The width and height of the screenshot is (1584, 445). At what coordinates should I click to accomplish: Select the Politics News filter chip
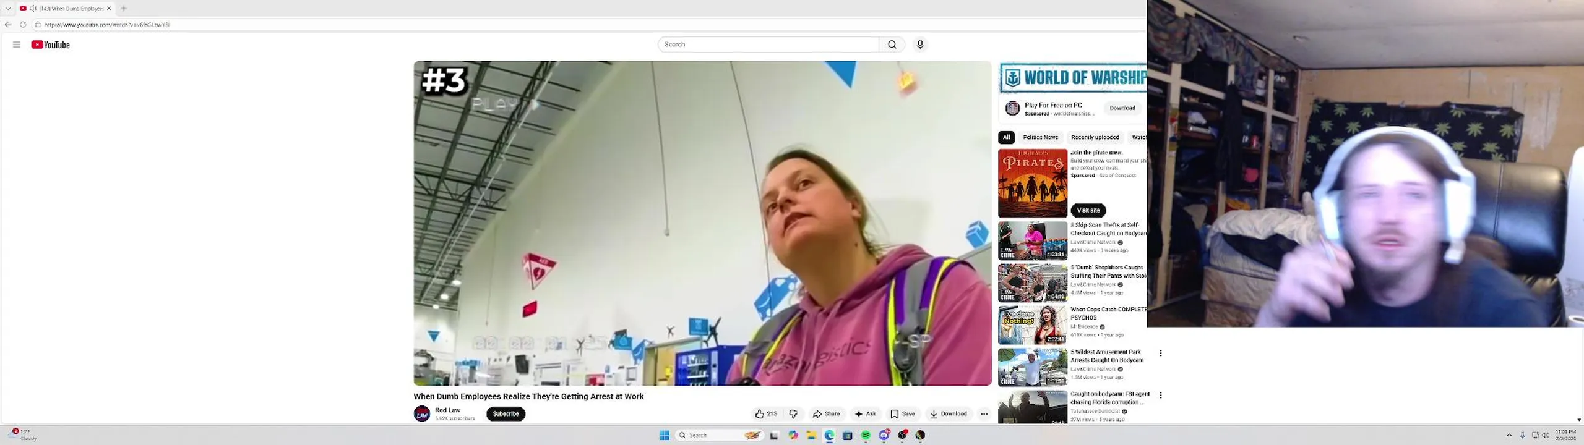1040,137
